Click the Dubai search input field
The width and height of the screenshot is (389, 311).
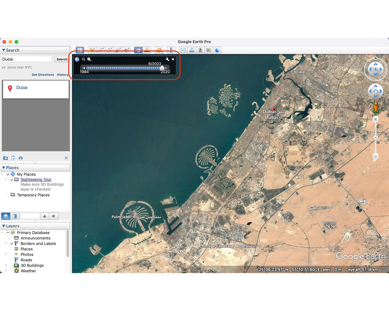click(26, 59)
